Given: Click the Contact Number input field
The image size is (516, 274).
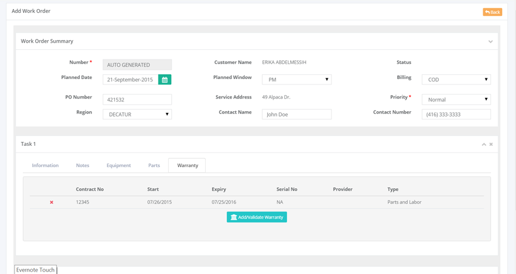Looking at the screenshot, I should [456, 114].
